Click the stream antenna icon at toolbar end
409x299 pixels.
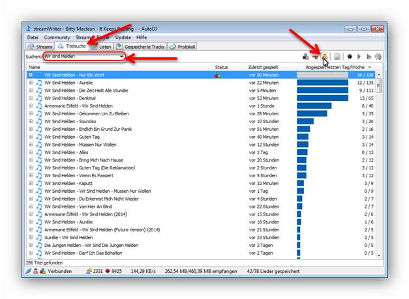click(378, 56)
